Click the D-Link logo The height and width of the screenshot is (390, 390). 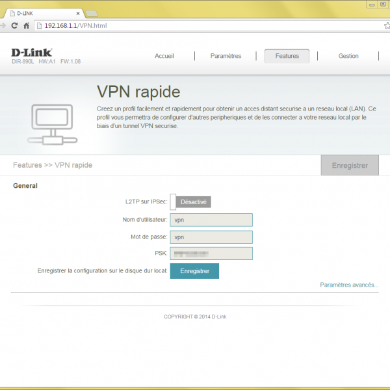pyautogui.click(x=32, y=53)
